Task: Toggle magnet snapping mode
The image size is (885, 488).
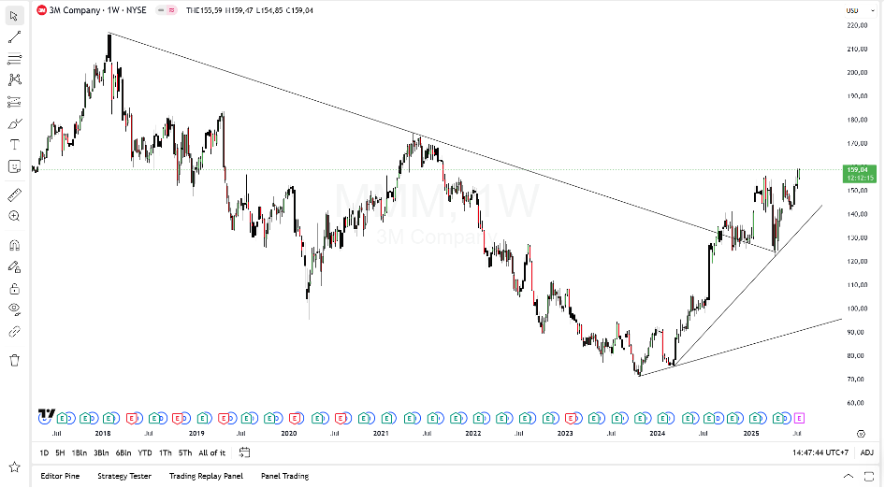Action: 14,246
